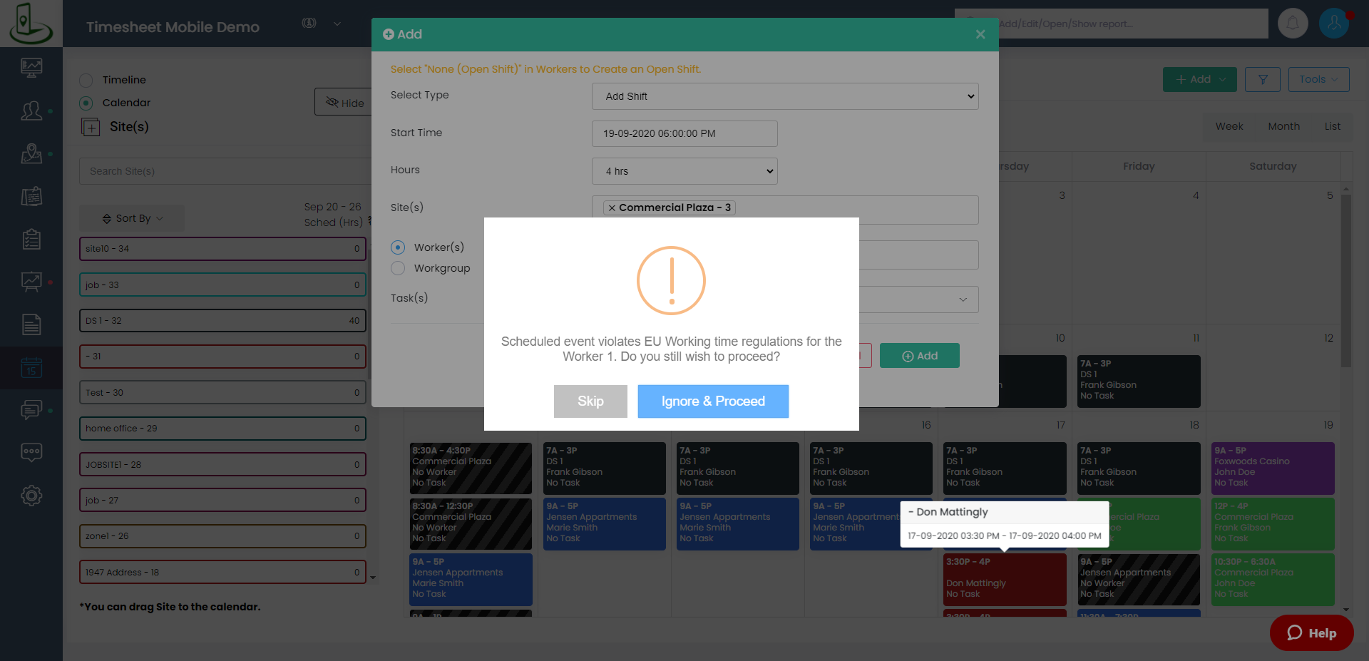Open the settings gear in sidebar
Screen dimensions: 1369x661
[31, 496]
